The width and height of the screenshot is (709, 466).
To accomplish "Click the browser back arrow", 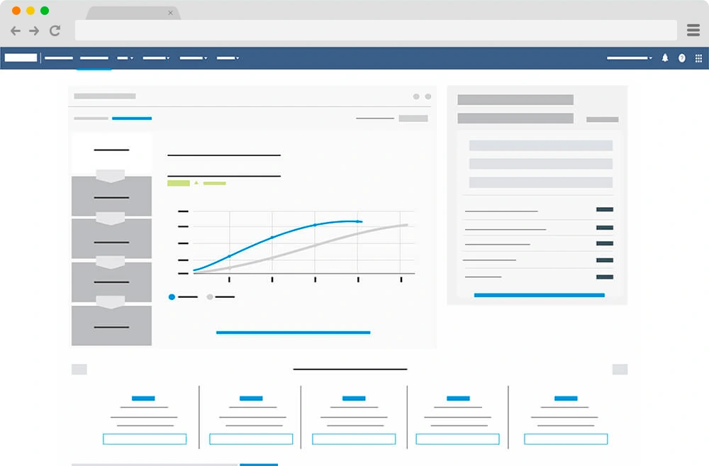I will tap(15, 30).
